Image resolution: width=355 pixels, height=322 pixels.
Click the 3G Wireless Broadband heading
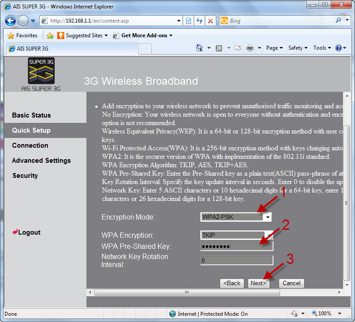[x=141, y=81]
